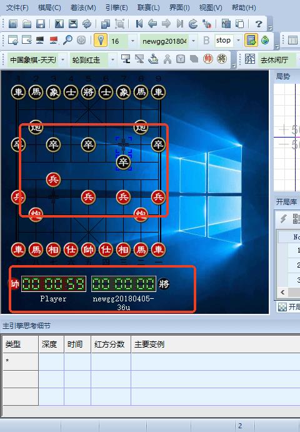Click the 类型 column header
This screenshot has width=300, height=432.
pos(21,344)
